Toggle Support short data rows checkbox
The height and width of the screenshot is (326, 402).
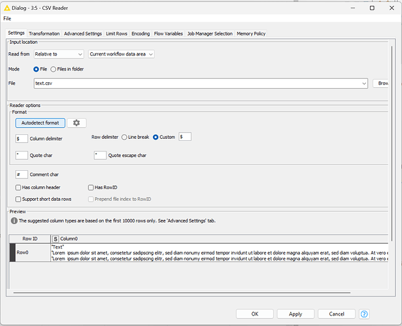(18, 199)
